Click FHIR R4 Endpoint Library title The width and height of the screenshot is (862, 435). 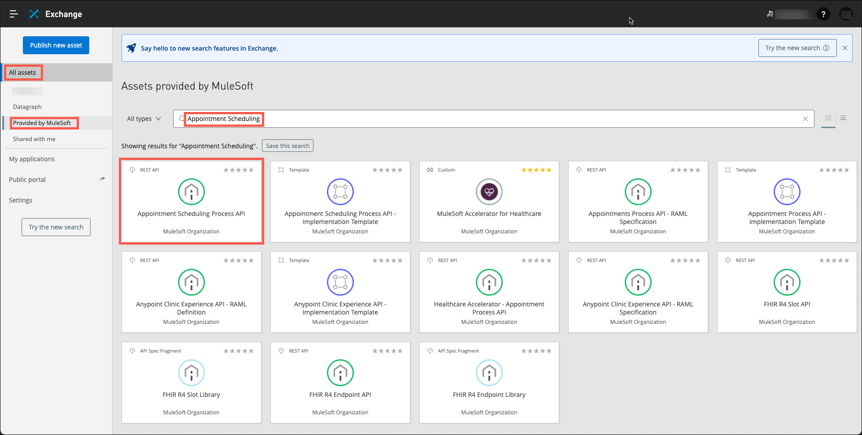pos(489,395)
